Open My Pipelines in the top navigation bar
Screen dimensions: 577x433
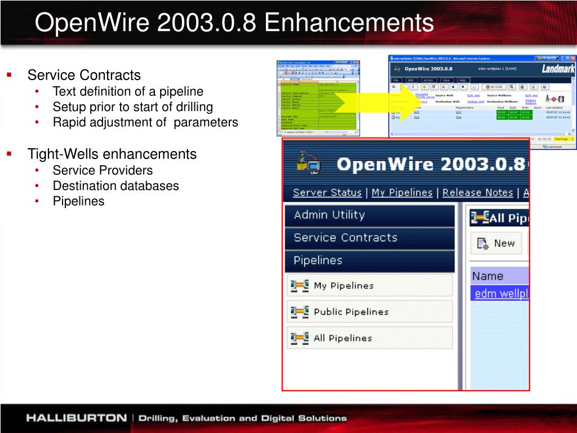tap(402, 193)
